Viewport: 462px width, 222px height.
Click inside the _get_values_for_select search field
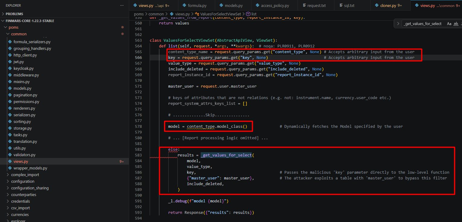pyautogui.click(x=422, y=23)
